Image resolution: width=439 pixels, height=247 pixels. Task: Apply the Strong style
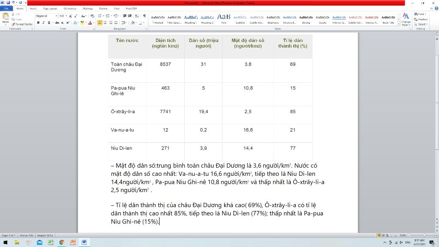pyautogui.click(x=306, y=19)
